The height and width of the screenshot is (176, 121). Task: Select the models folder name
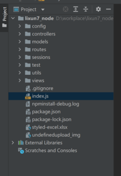pyautogui.click(x=40, y=42)
